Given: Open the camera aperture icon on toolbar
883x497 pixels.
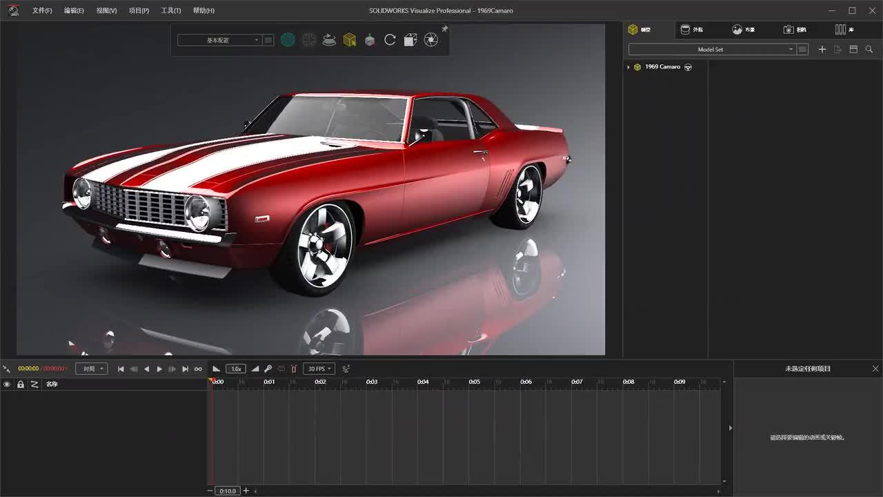Looking at the screenshot, I should point(430,39).
